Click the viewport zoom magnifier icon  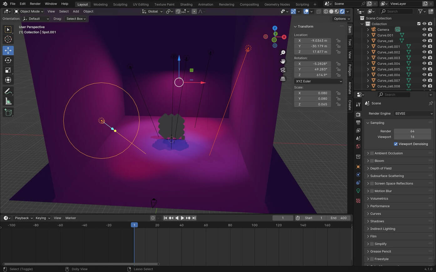pos(283,52)
